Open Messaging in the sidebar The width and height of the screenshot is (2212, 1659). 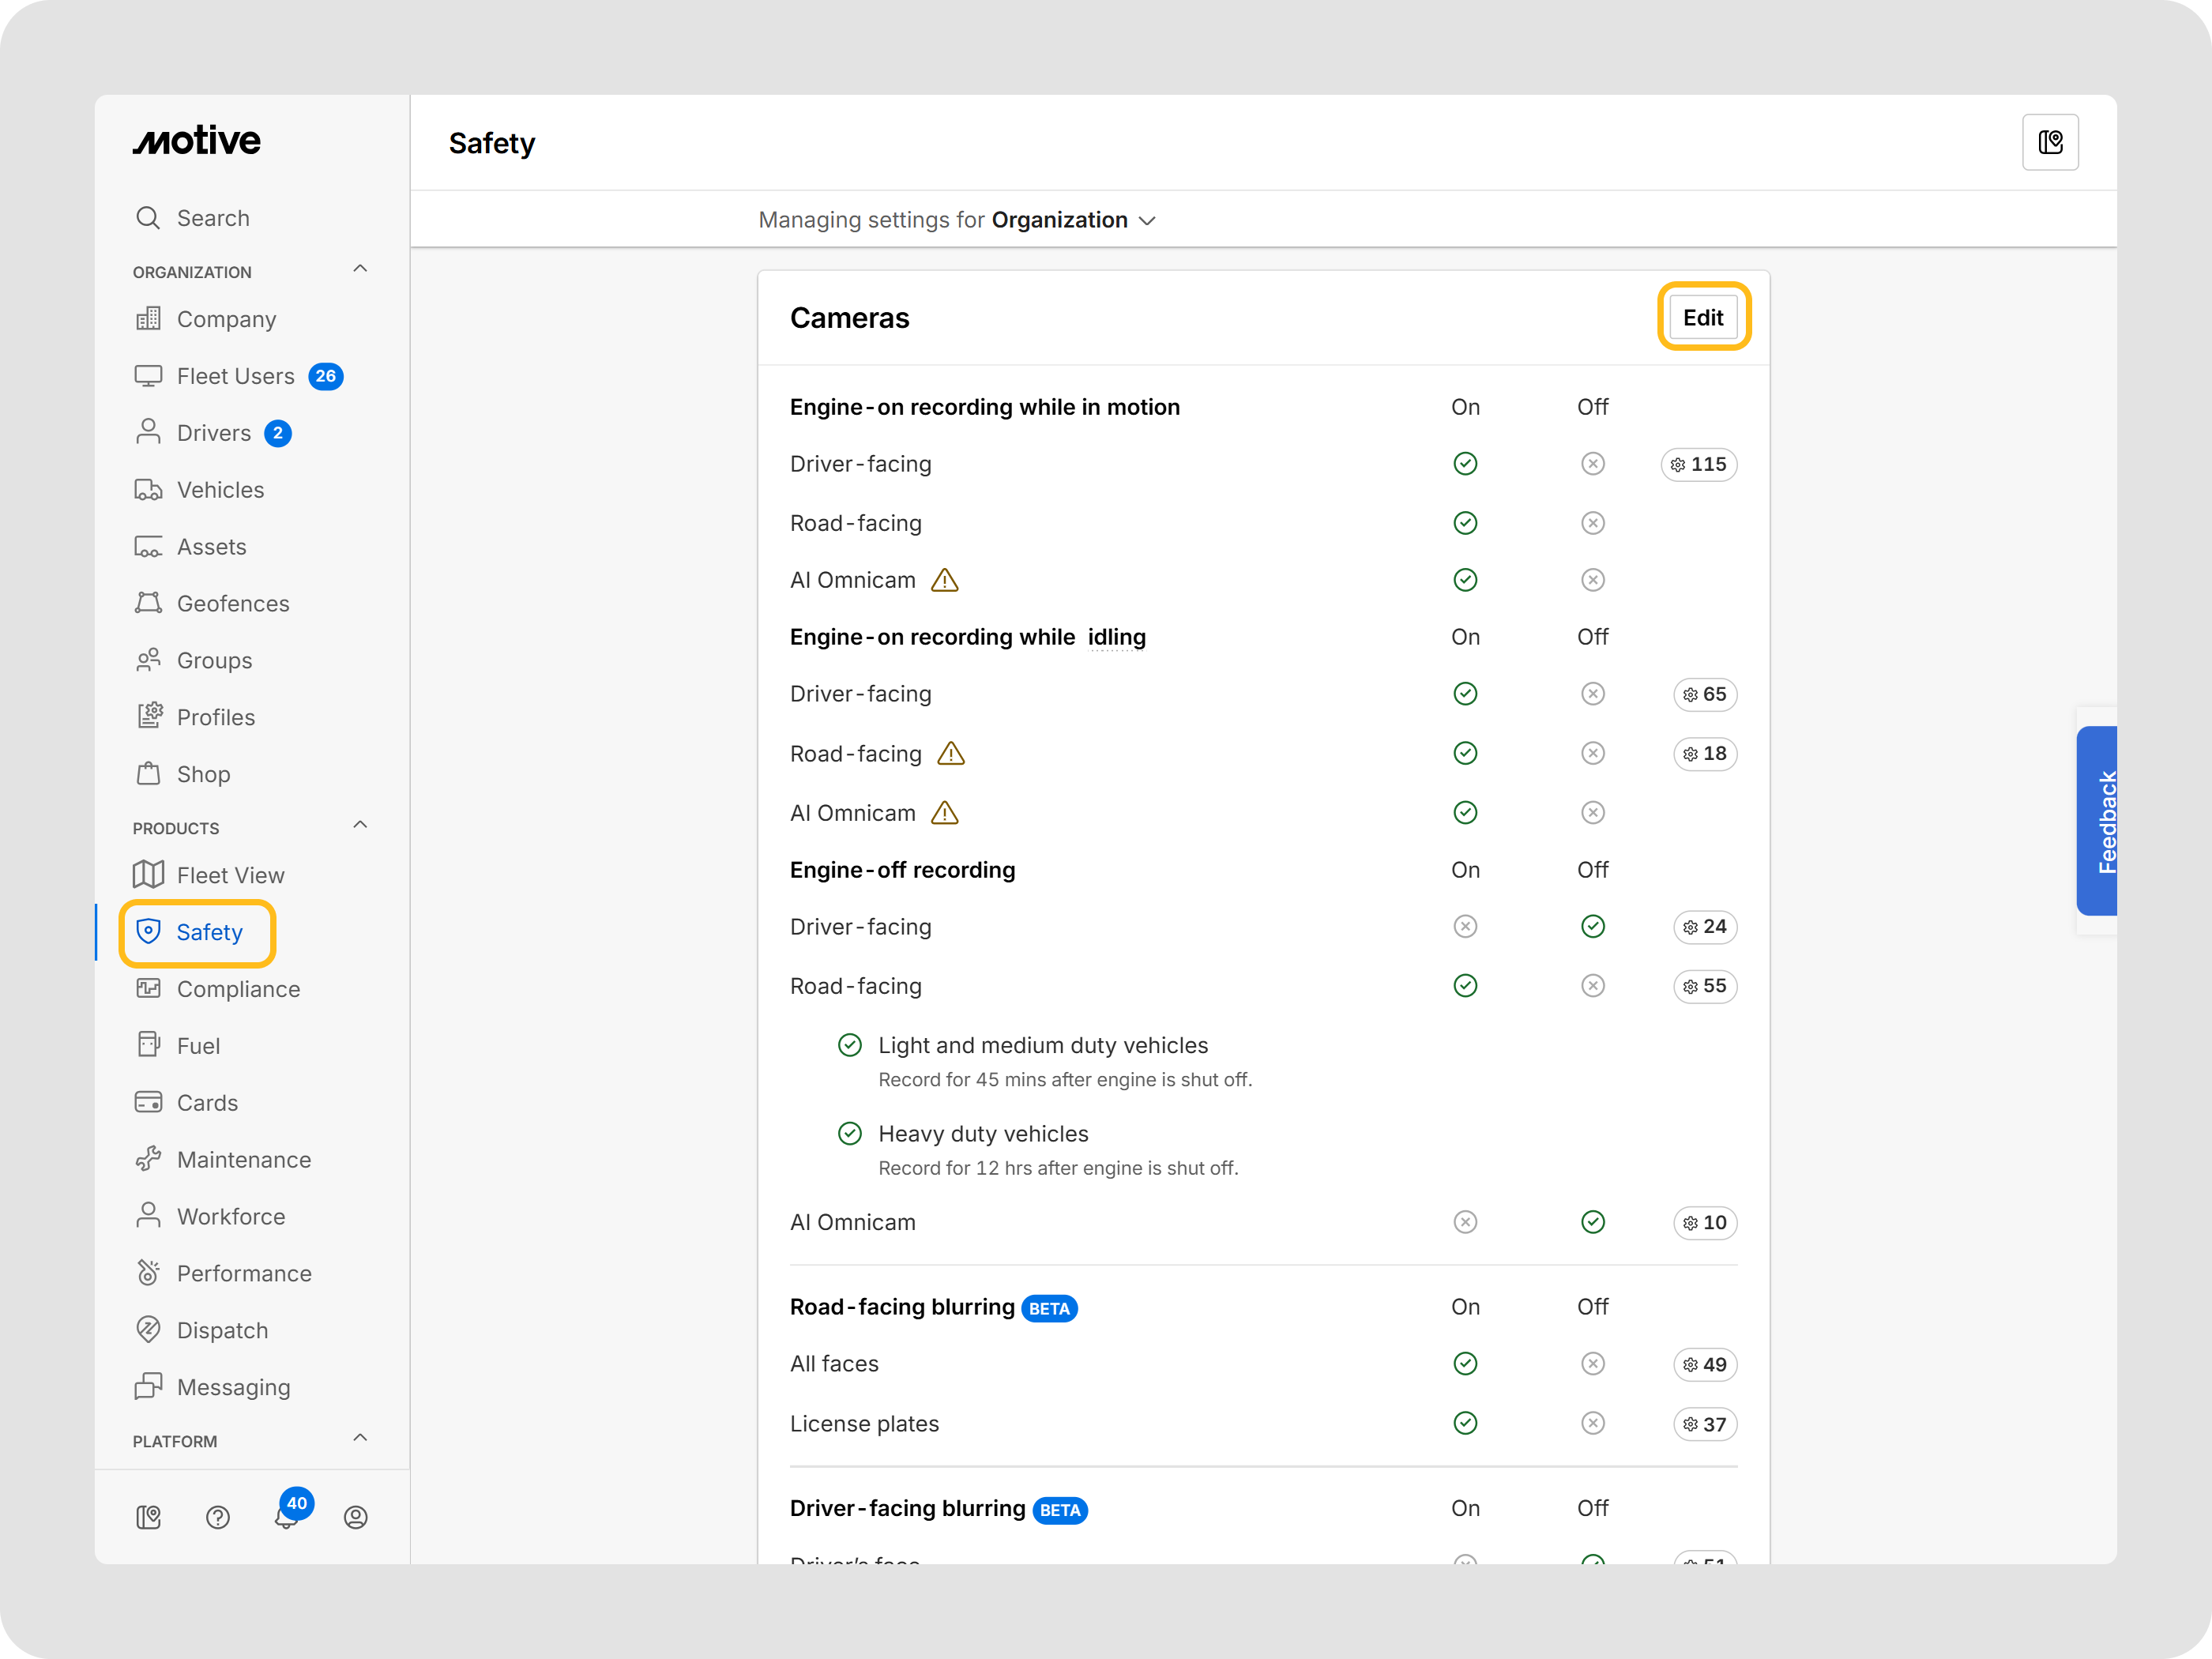213,1387
